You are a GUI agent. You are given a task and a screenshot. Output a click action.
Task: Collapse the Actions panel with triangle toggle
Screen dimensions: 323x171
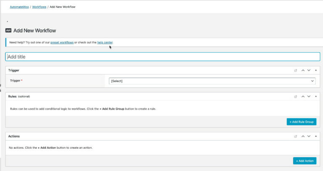(316, 136)
